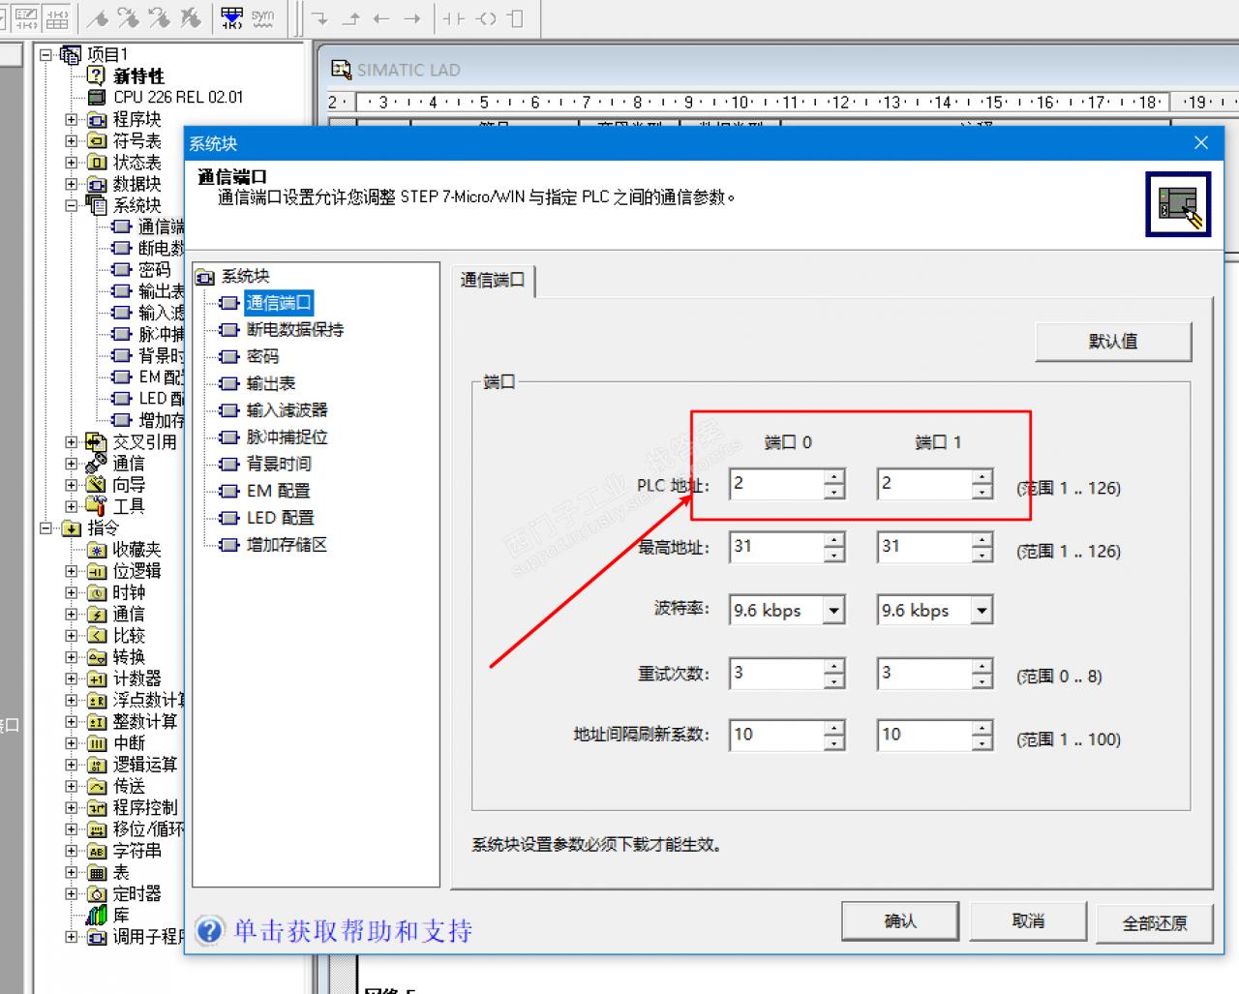Image resolution: width=1239 pixels, height=994 pixels.
Task: Select the box insertion tool
Action: click(x=515, y=17)
